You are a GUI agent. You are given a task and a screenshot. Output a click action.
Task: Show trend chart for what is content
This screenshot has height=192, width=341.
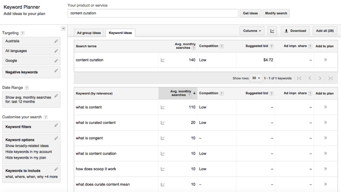(x=162, y=107)
